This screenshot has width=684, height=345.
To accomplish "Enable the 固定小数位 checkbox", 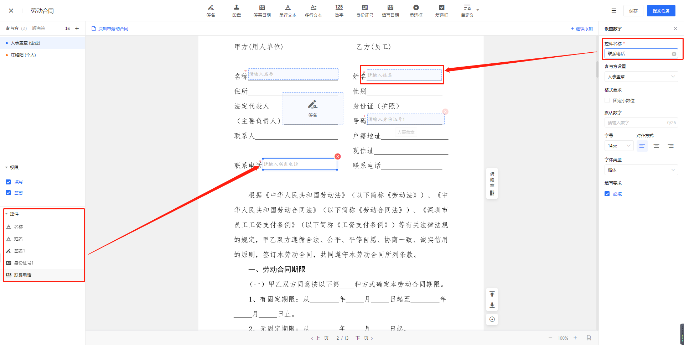I will [607, 101].
